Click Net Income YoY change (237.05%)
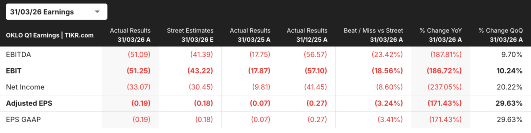The height and width of the screenshot is (133, 531). [x=445, y=87]
